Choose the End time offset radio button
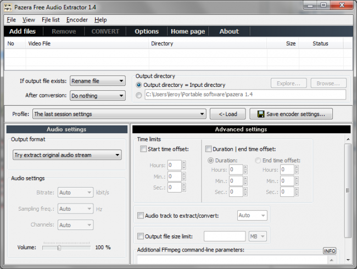This screenshot has height=269, width=357. click(258, 161)
